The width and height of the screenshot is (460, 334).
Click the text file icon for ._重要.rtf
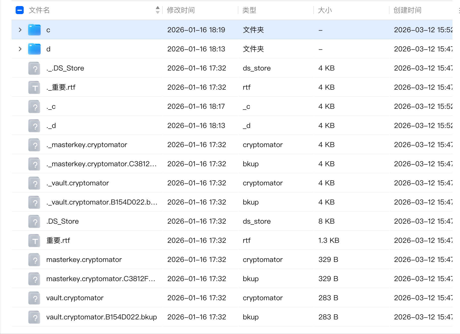coord(34,87)
